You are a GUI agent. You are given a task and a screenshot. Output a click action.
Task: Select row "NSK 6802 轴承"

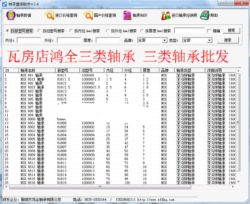[120, 127]
